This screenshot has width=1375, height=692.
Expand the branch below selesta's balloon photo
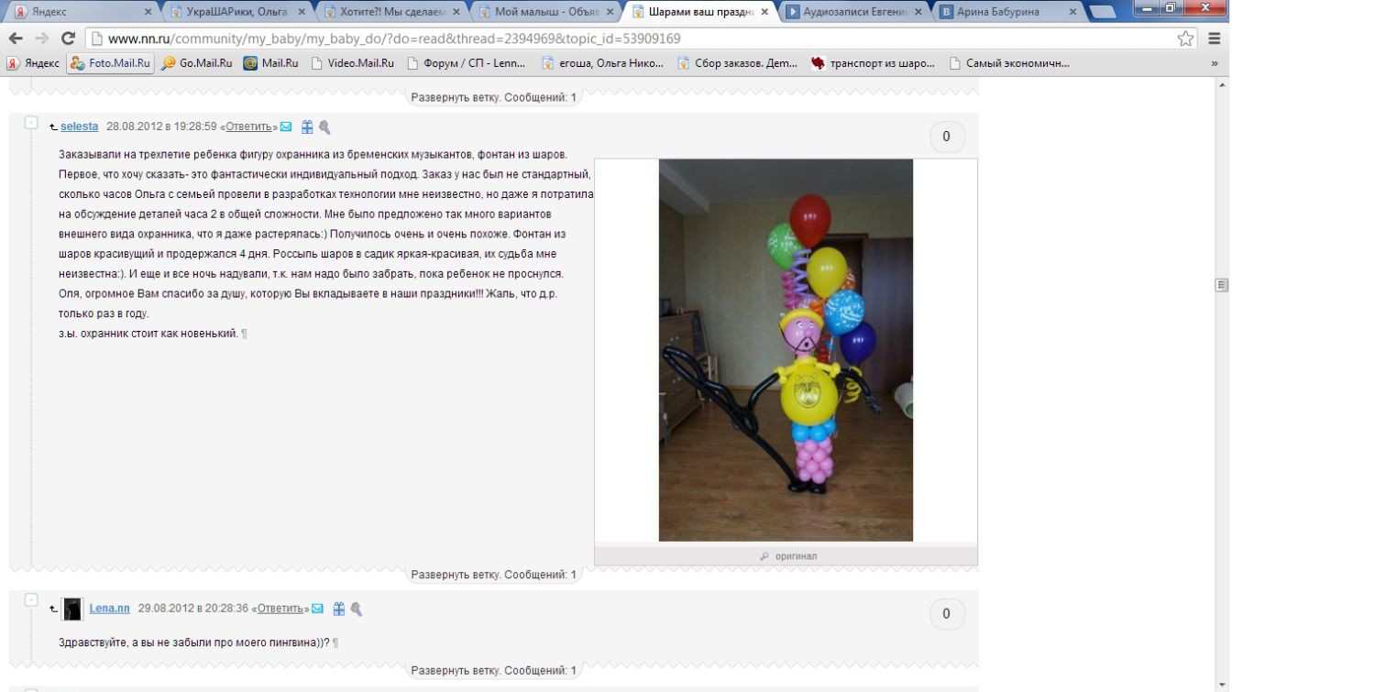(x=493, y=575)
